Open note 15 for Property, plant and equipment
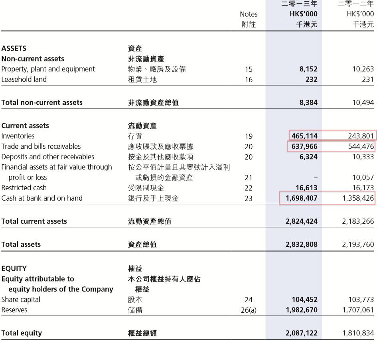This screenshot has height=341, width=377. 249,69
